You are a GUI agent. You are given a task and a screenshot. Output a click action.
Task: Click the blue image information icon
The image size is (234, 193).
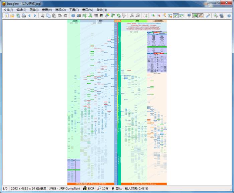click(x=73, y=16)
